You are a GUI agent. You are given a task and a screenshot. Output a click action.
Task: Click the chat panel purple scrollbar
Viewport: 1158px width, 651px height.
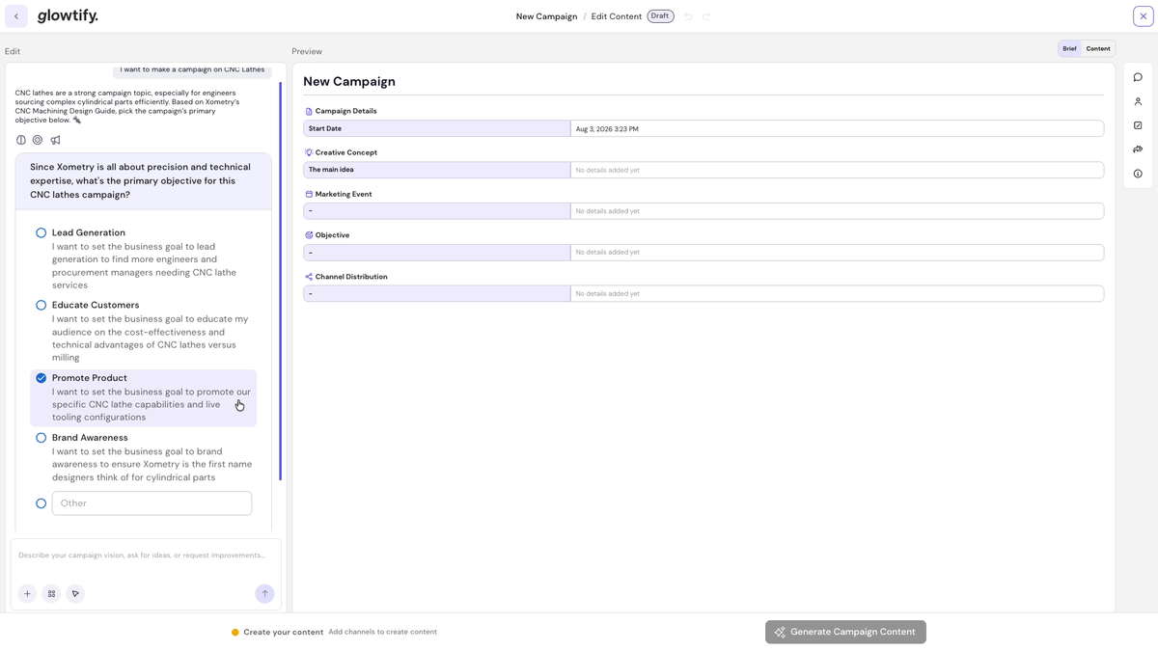coord(280,282)
